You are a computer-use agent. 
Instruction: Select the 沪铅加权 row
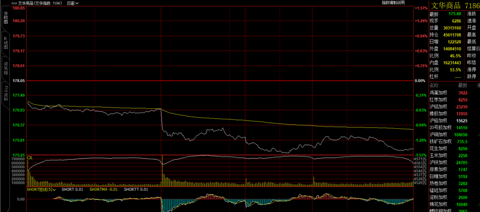pos(454,120)
